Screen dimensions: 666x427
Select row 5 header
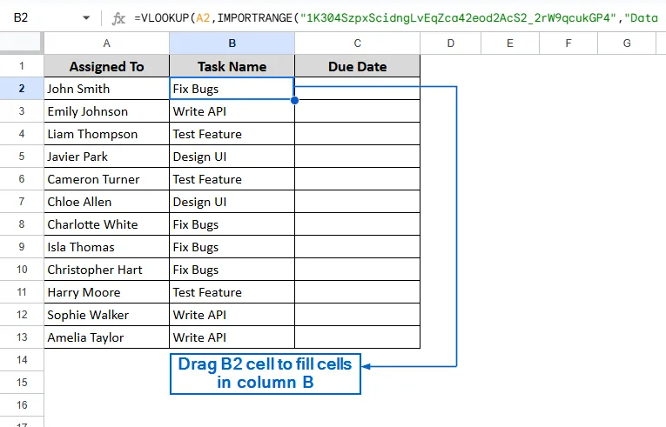(x=22, y=157)
